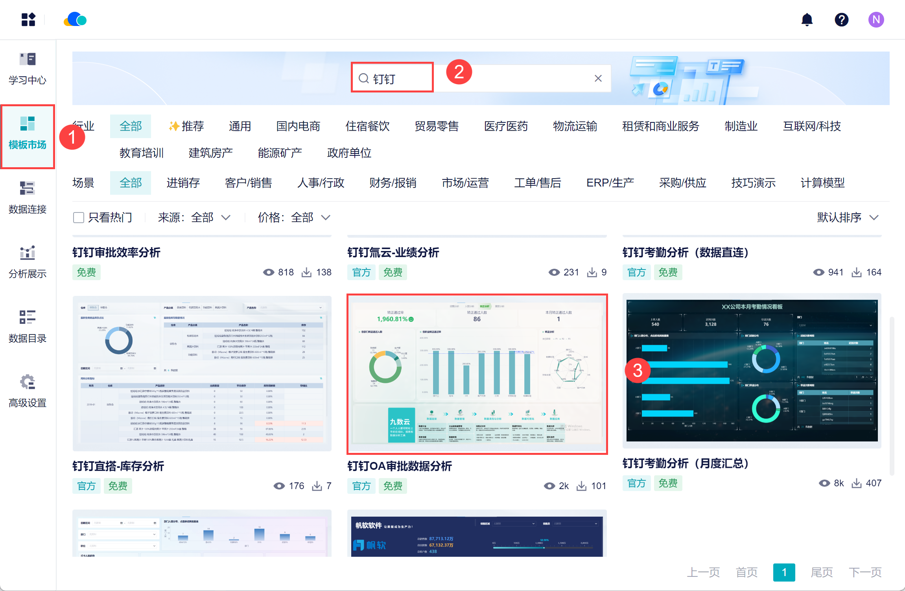
Task: Clear the search box with the X
Action: 598,78
